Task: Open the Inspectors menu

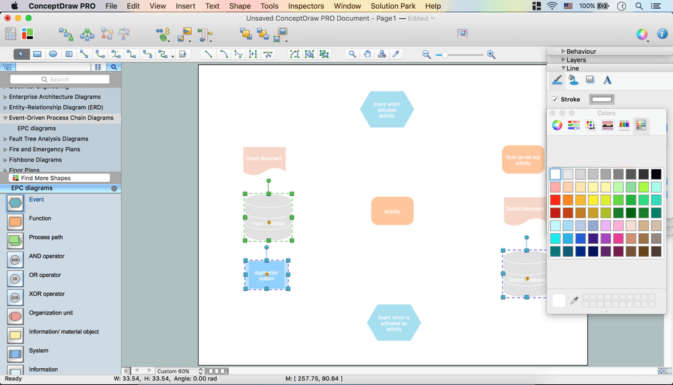Action: coord(306,6)
